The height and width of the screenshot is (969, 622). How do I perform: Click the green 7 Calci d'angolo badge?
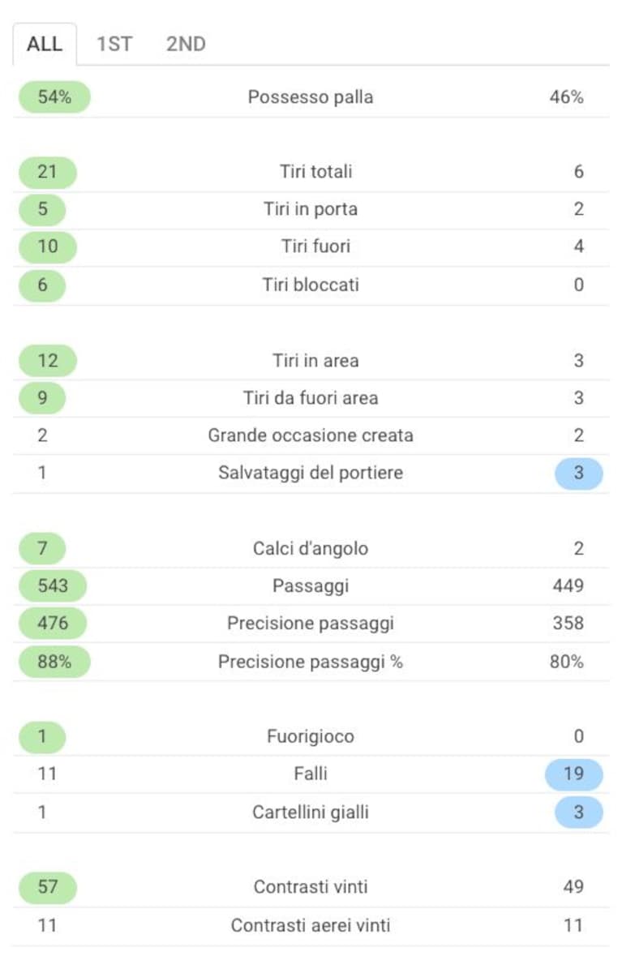42,548
